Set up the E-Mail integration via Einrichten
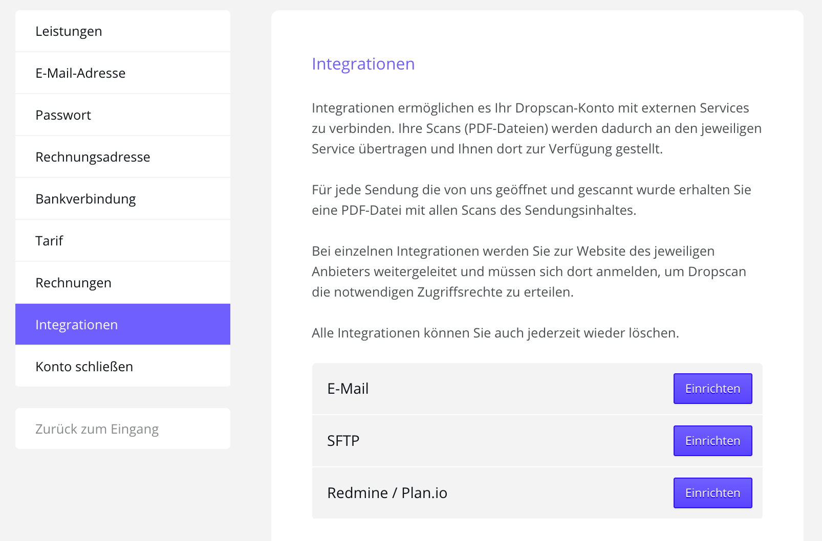This screenshot has width=822, height=541. 712,389
